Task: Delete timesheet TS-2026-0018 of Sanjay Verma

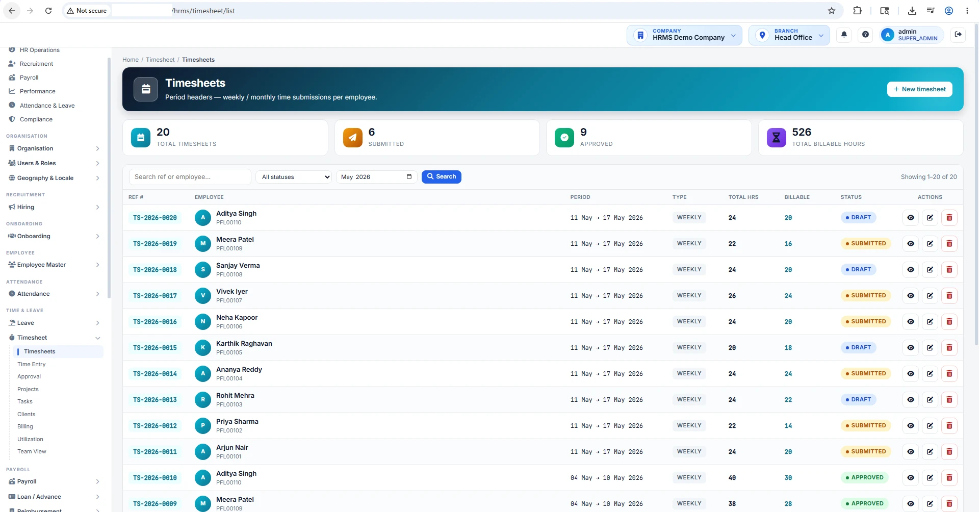Action: [949, 270]
